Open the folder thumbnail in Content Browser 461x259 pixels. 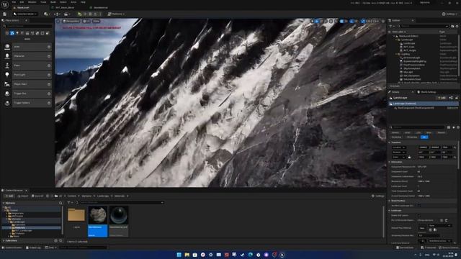coord(76,215)
